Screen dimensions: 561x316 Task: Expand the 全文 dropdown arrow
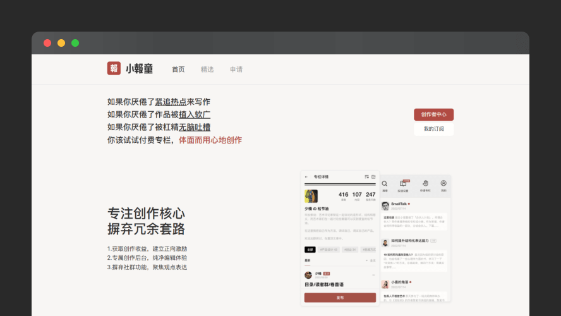click(366, 260)
